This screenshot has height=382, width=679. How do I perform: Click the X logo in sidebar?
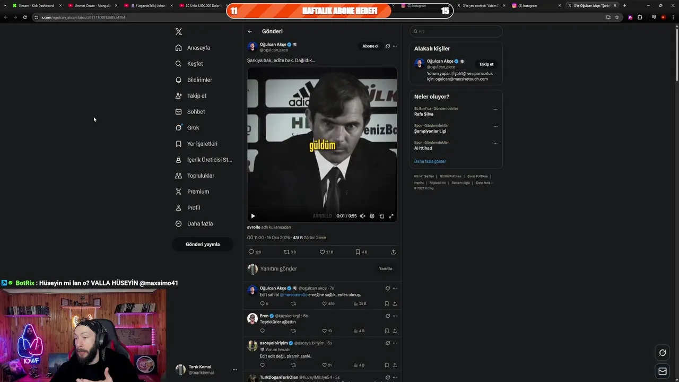(x=179, y=31)
